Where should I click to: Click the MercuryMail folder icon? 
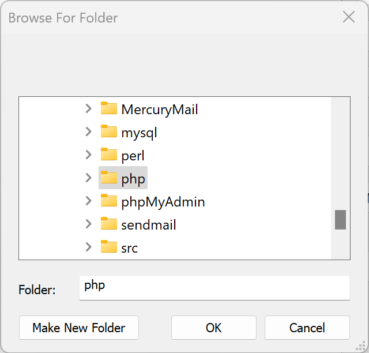(x=109, y=108)
